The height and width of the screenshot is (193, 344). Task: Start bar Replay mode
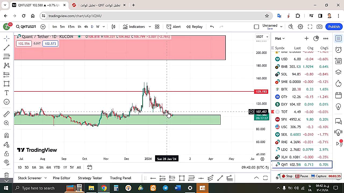[194, 27]
